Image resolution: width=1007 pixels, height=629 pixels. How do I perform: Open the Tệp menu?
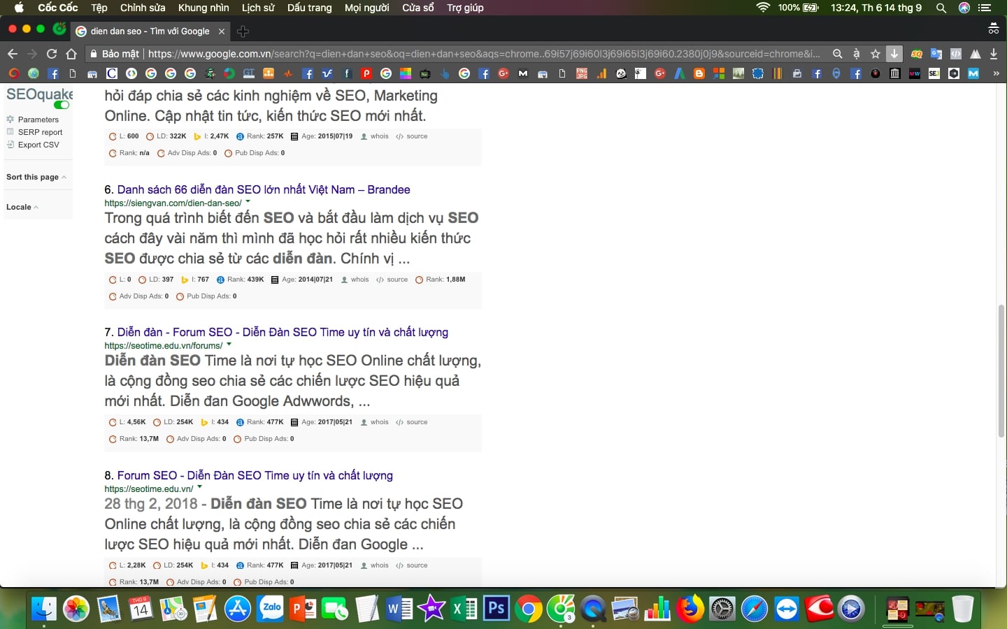[99, 8]
